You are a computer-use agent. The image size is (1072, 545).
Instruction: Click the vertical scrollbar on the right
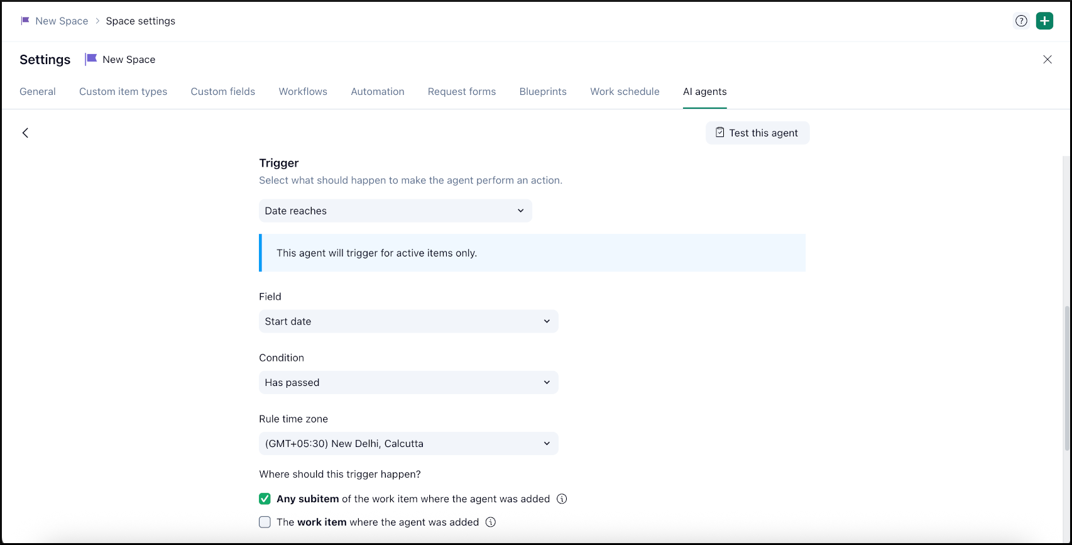coord(1066,377)
